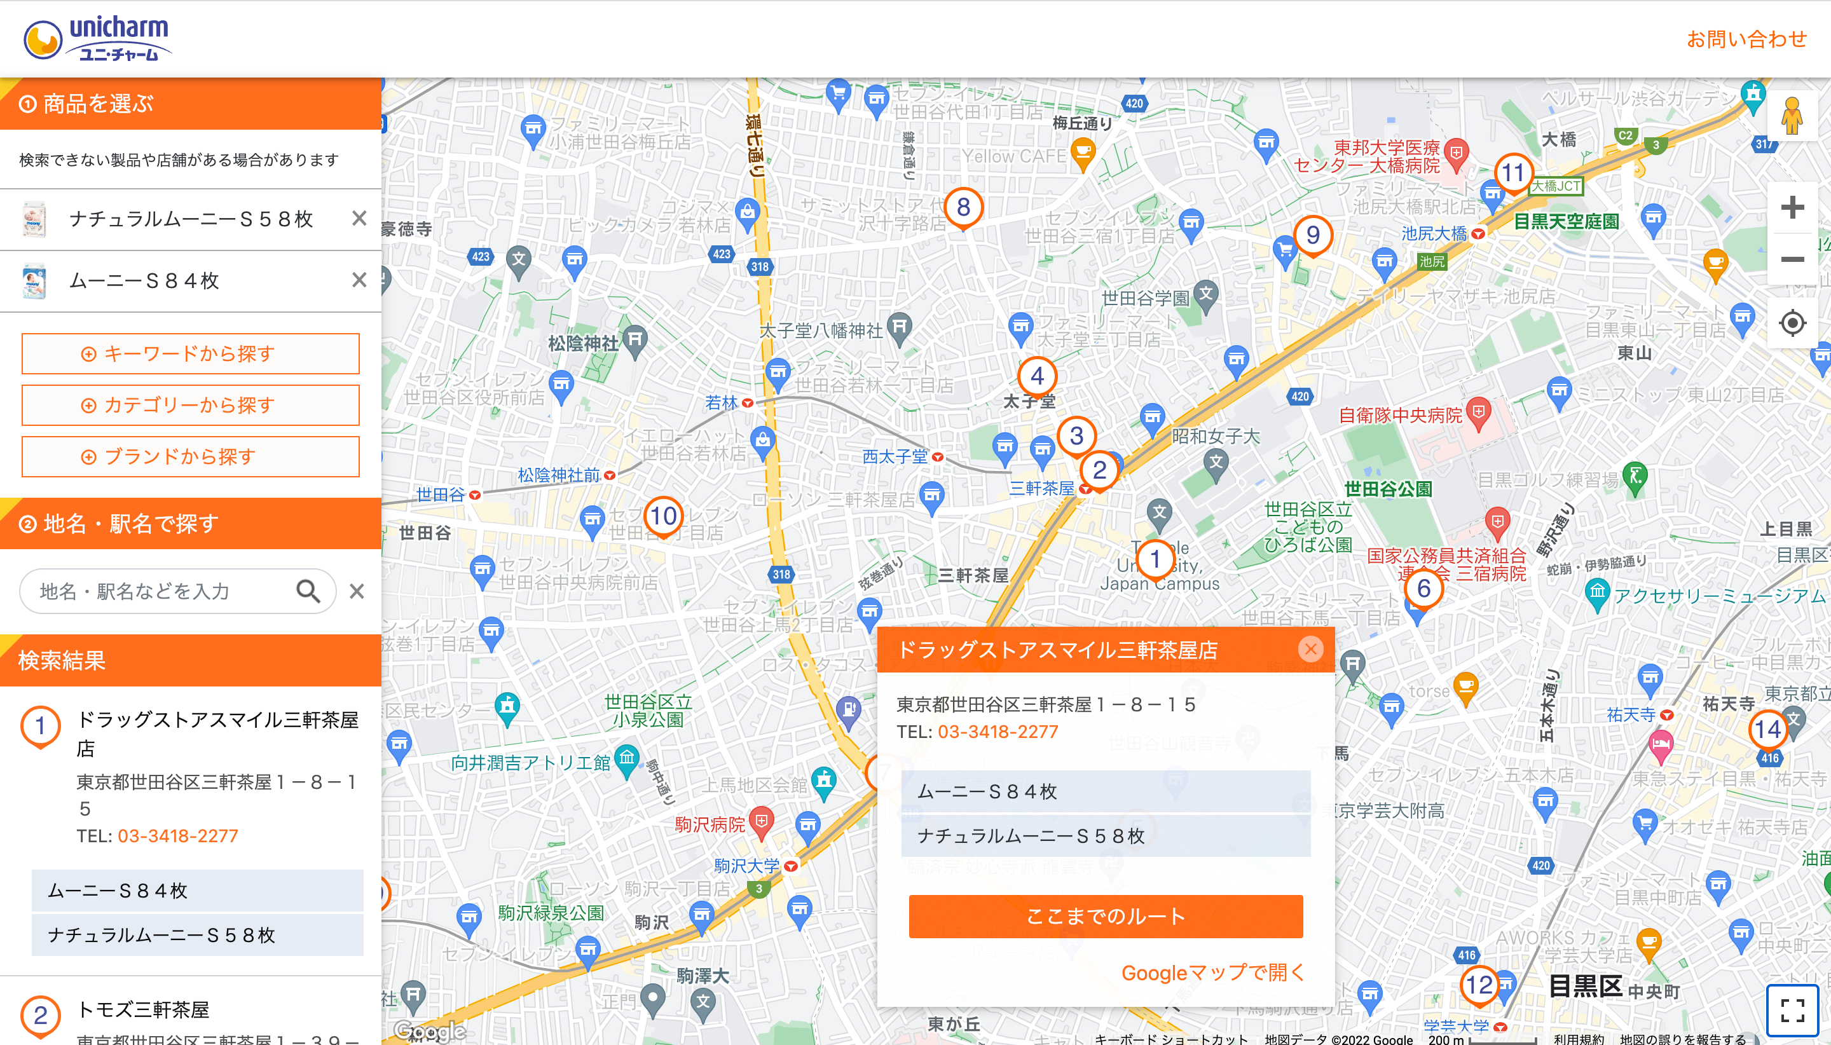The image size is (1831, 1045).
Task: Click the unicharm logo
Action: tap(97, 38)
